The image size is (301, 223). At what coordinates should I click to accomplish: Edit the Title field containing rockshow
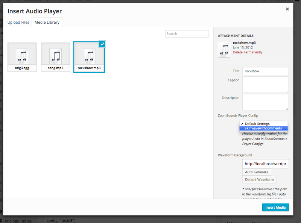pos(265,71)
